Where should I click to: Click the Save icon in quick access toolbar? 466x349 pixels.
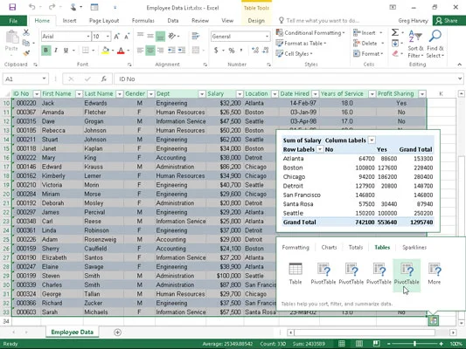pyautogui.click(x=12, y=7)
